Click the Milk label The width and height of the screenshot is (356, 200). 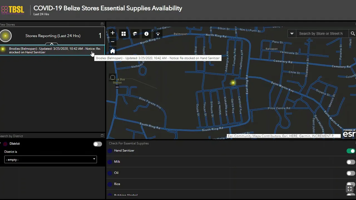point(117,162)
